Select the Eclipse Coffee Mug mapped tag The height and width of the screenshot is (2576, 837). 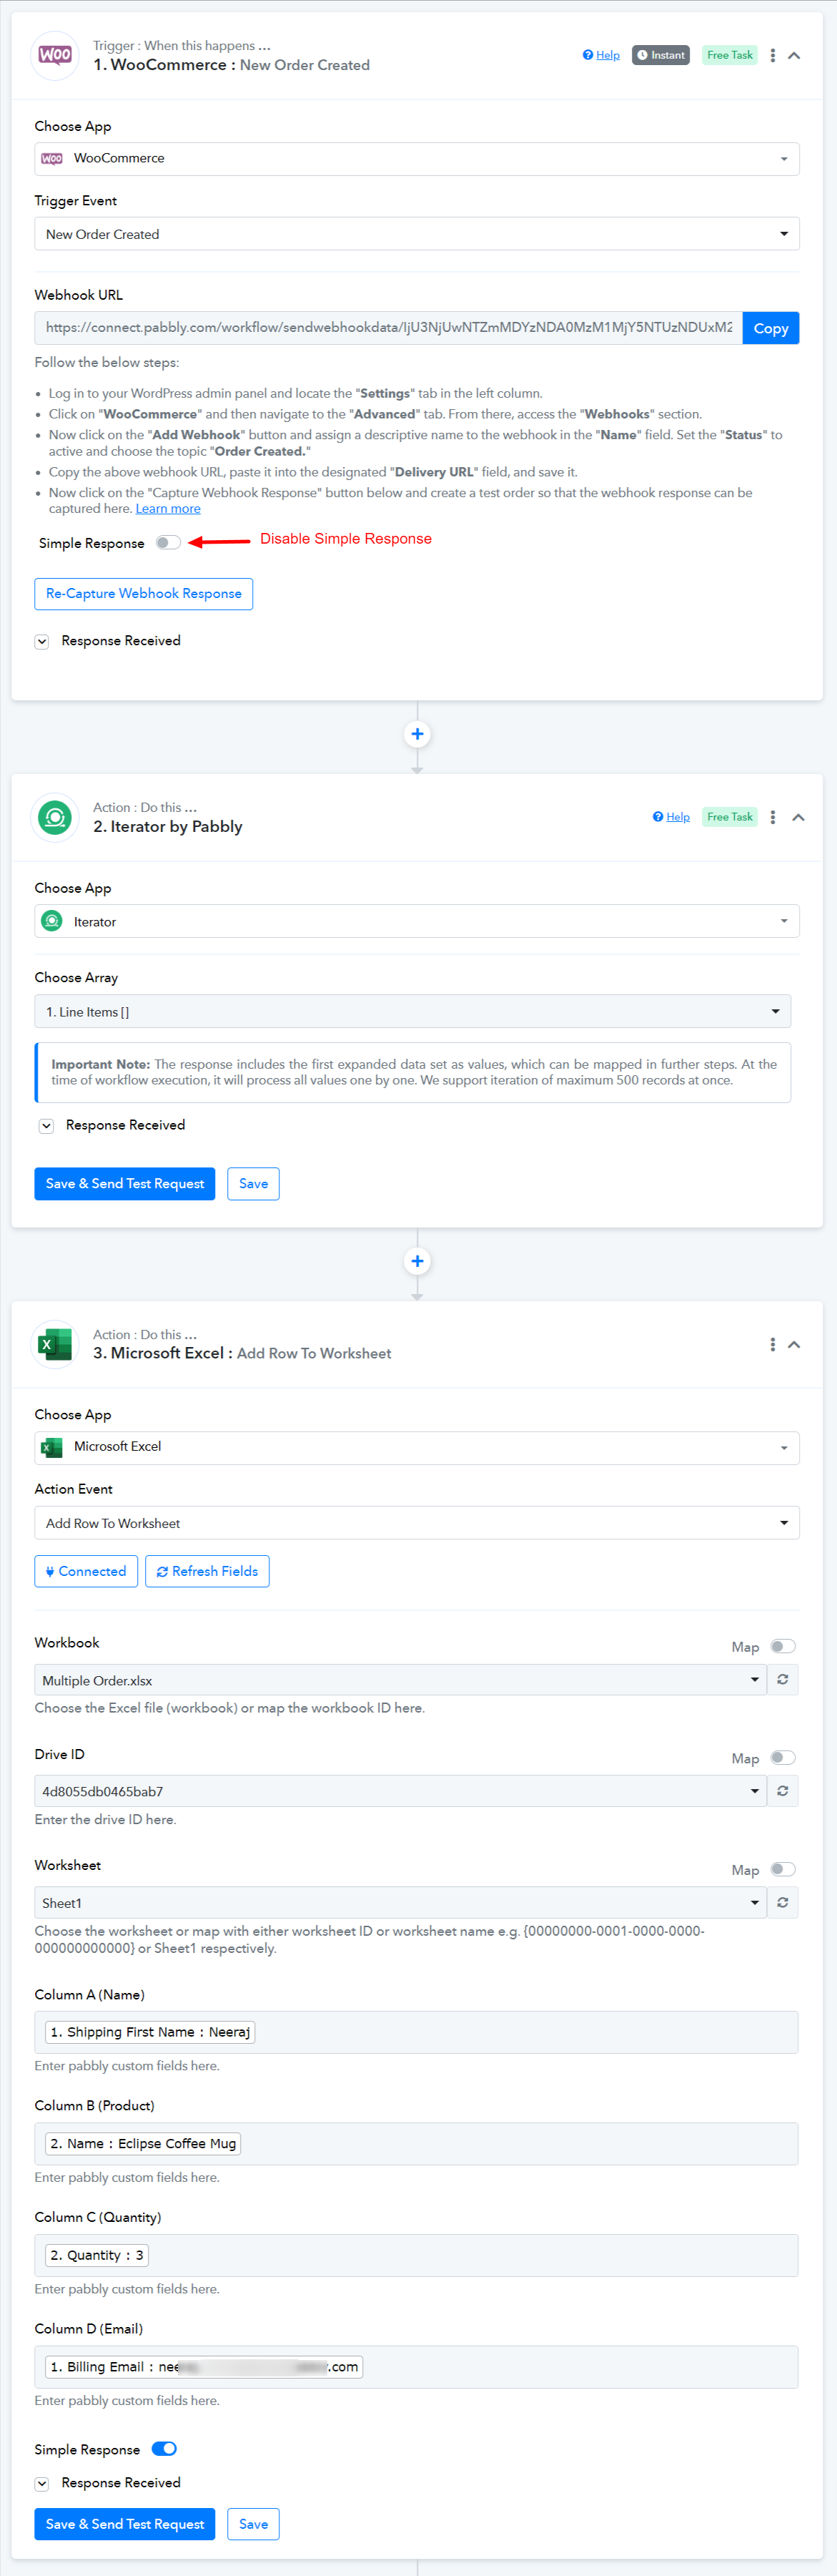point(143,2144)
